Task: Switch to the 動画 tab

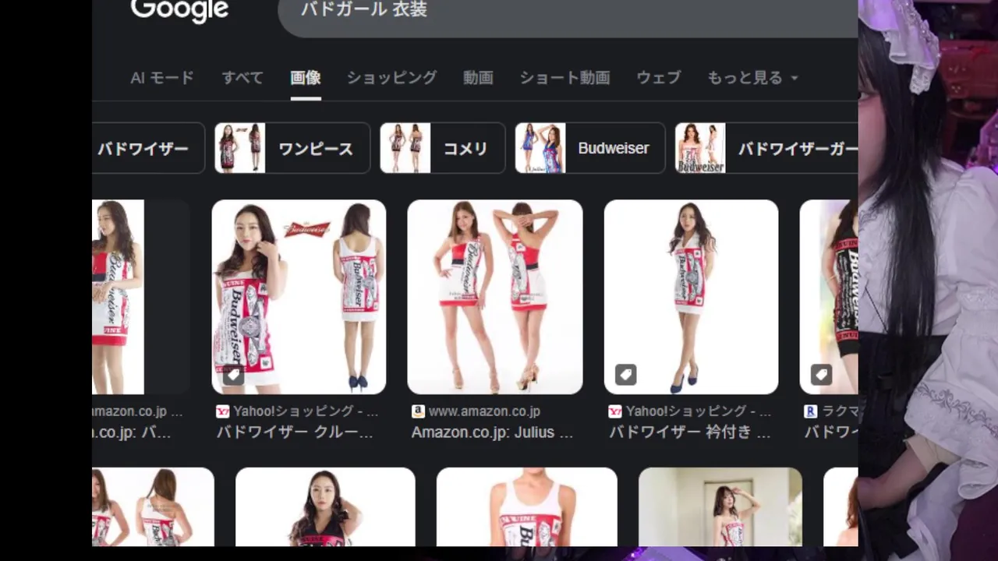Action: click(478, 78)
